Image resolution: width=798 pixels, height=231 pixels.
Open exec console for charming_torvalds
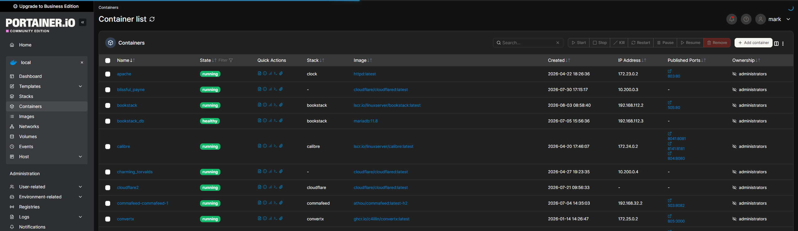[x=275, y=171]
